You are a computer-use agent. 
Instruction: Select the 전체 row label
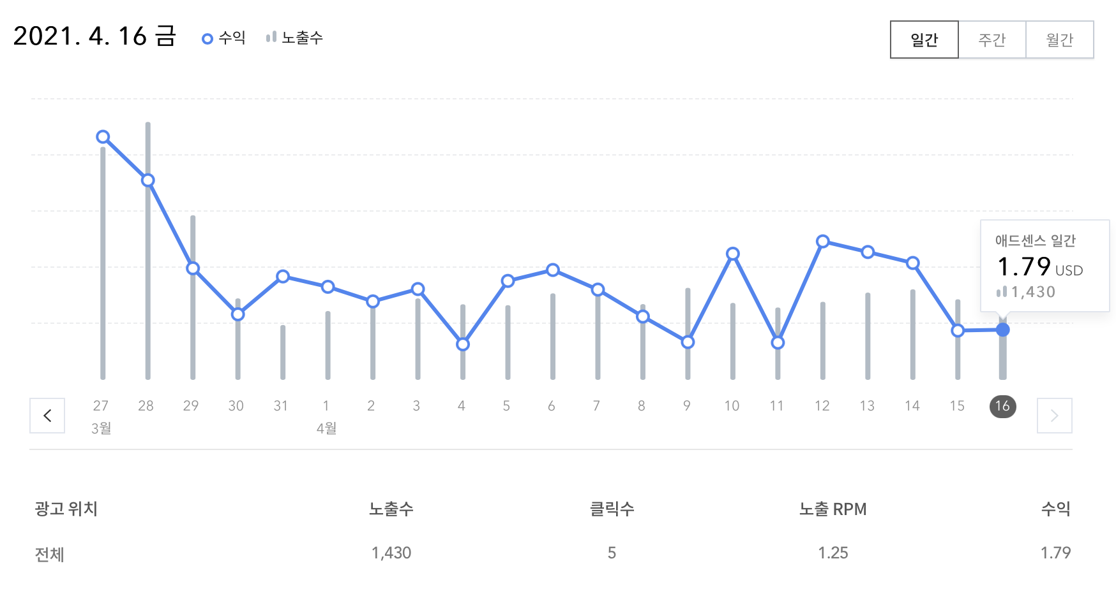[x=50, y=554]
